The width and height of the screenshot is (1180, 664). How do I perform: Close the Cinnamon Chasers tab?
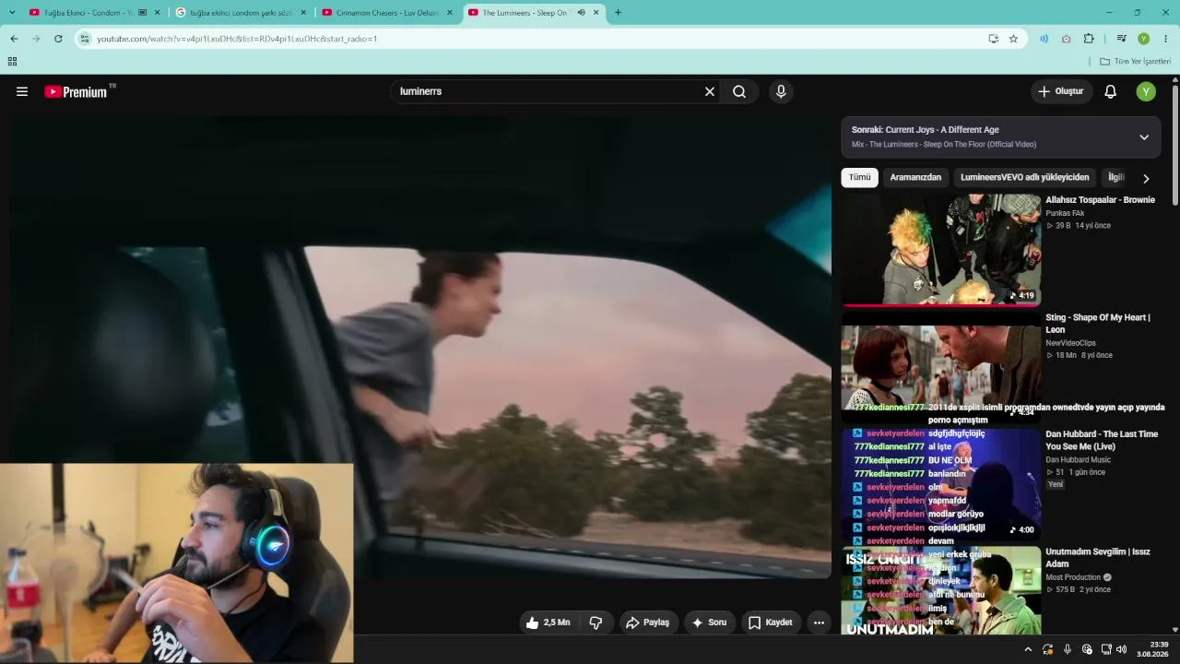[x=450, y=12]
